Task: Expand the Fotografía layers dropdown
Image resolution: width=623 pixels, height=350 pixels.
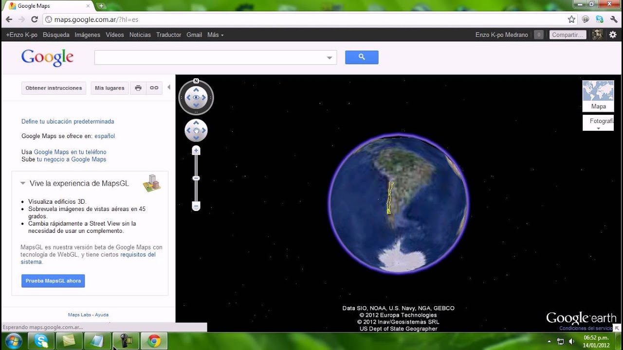Action: tap(598, 123)
